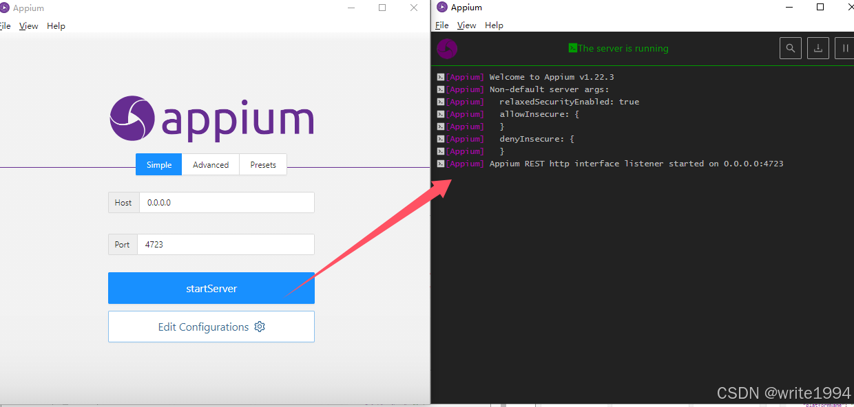Click the log line 'relaxedSecurityEnabled: true'
This screenshot has width=854, height=407.
point(570,102)
